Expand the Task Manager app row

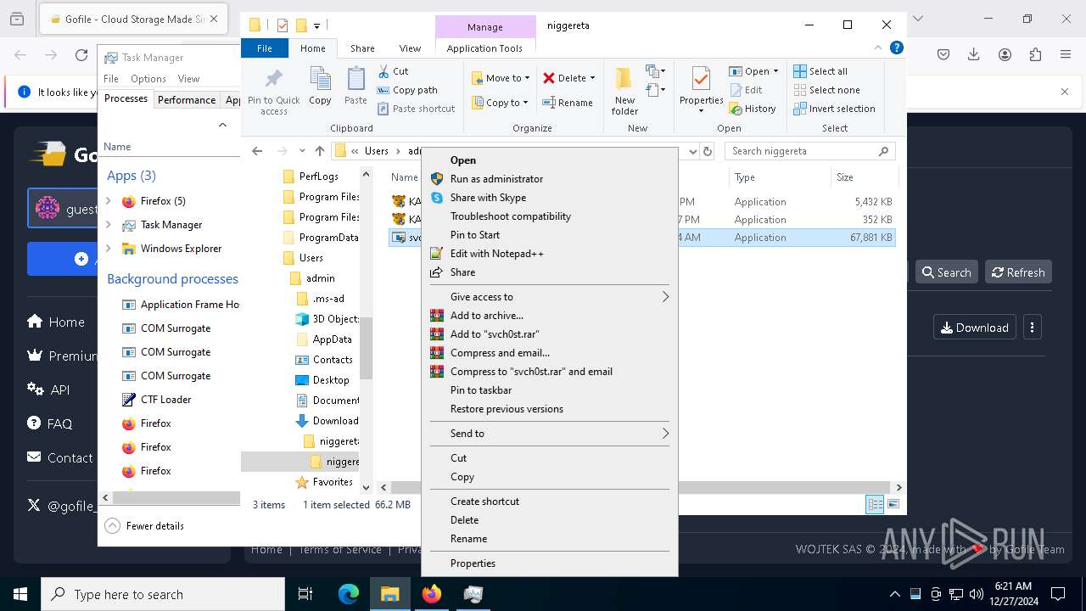point(109,225)
